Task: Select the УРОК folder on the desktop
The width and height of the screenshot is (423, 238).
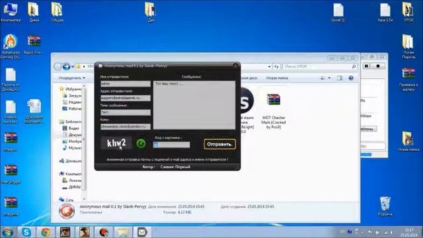Action: coord(408,12)
